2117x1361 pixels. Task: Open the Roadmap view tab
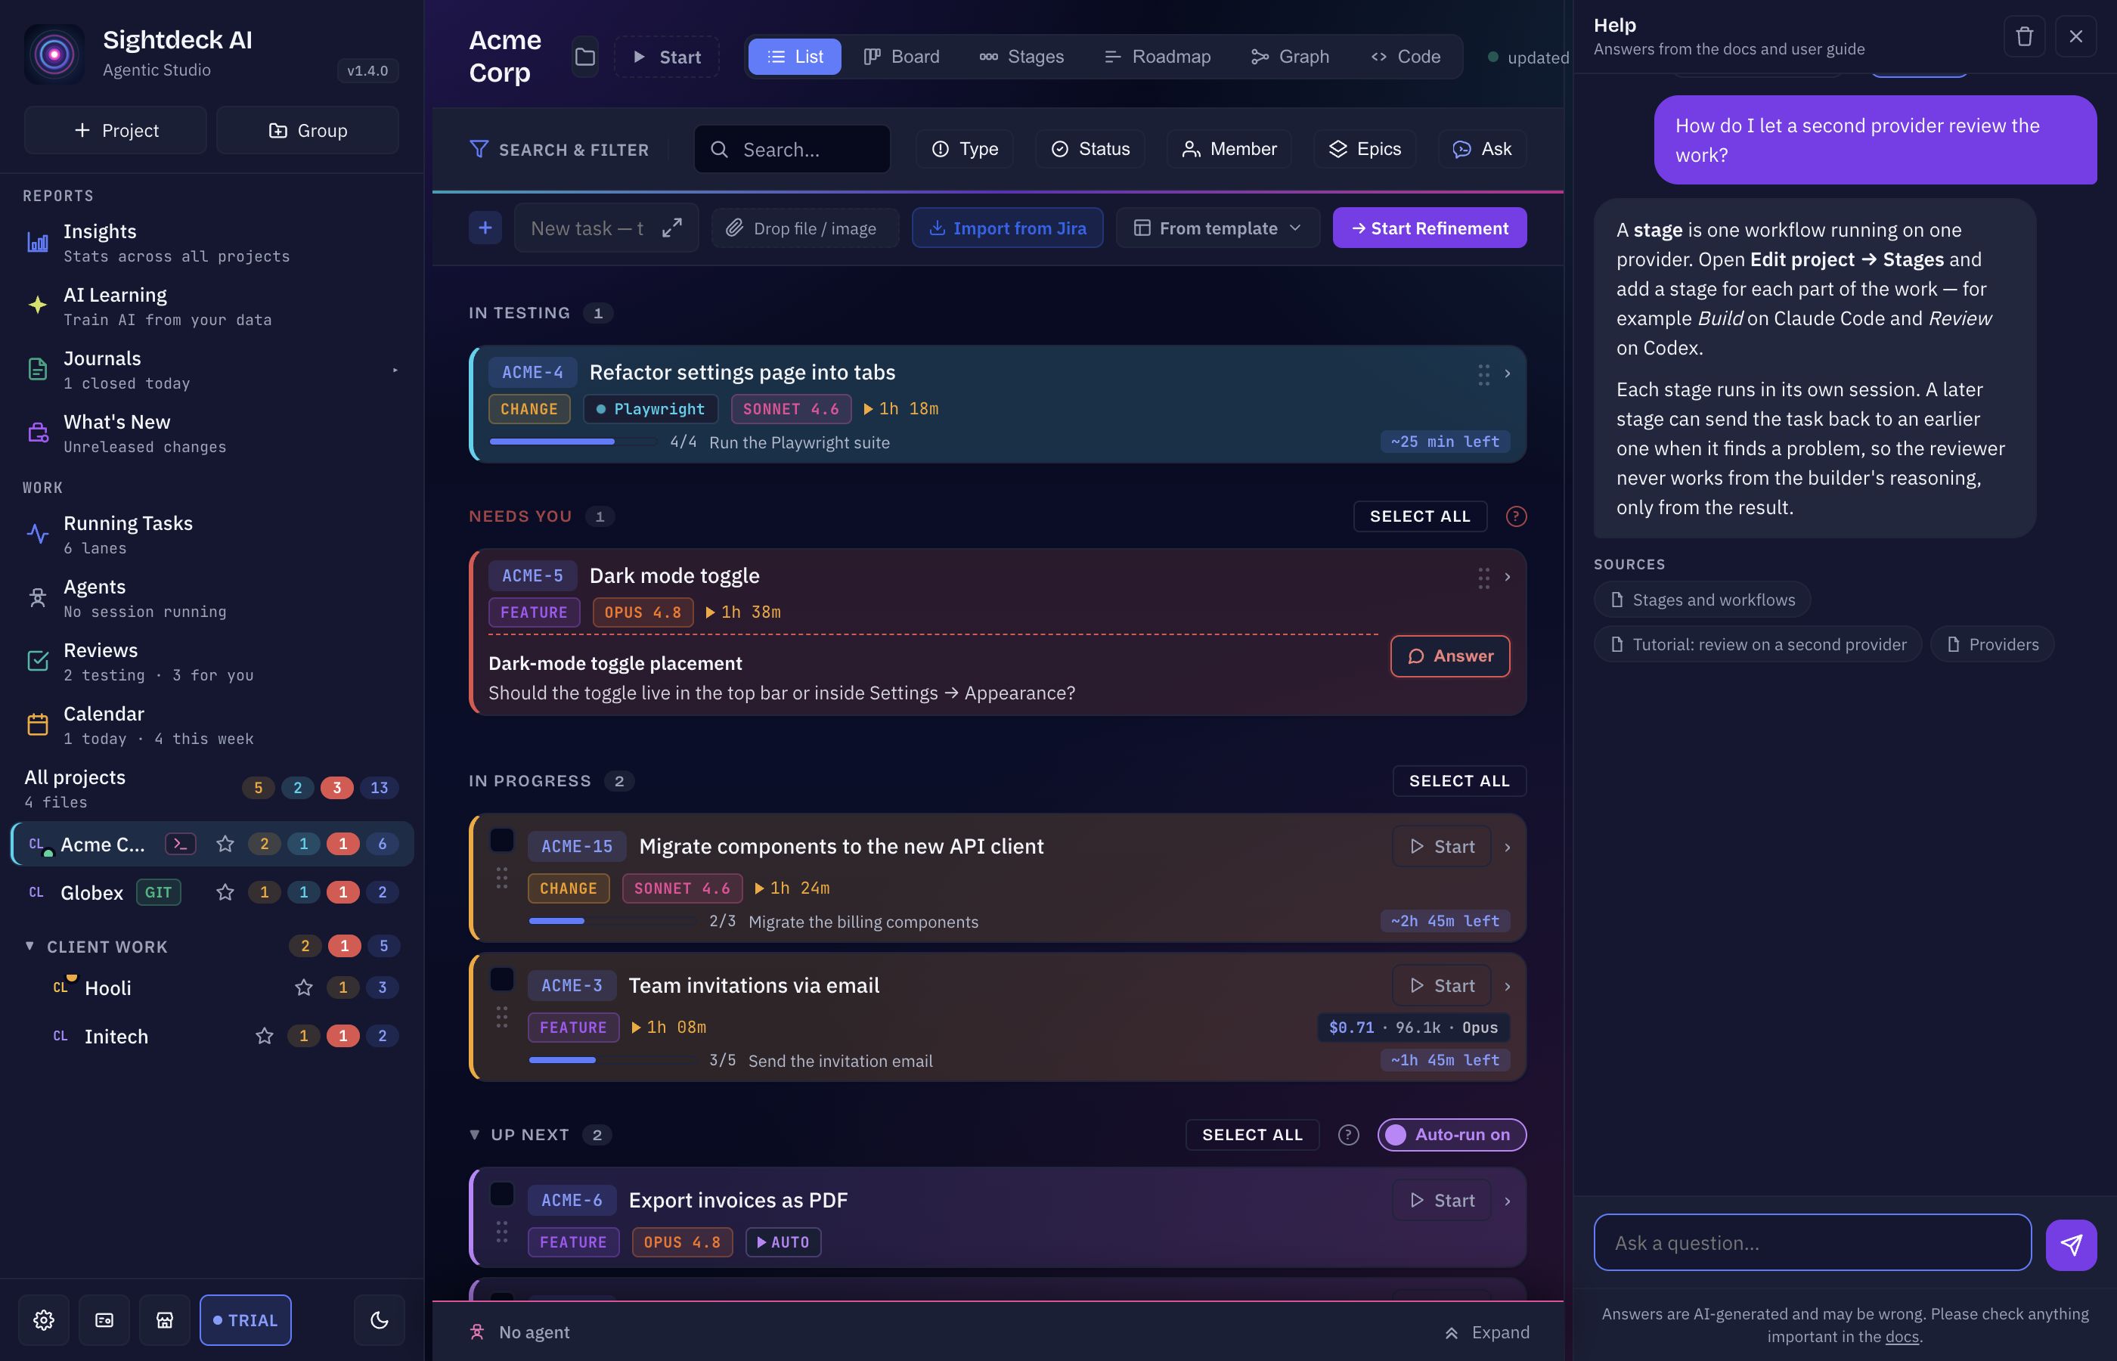[1158, 57]
